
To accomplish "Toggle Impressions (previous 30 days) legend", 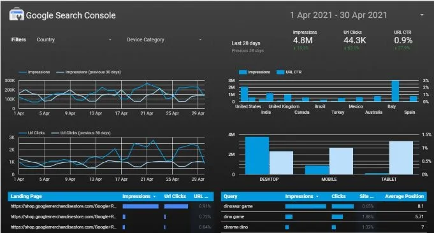I will pyautogui.click(x=89, y=72).
